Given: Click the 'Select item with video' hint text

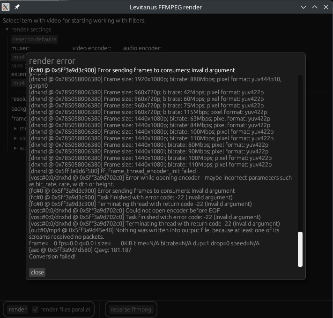Looking at the screenshot, I should (x=74, y=21).
